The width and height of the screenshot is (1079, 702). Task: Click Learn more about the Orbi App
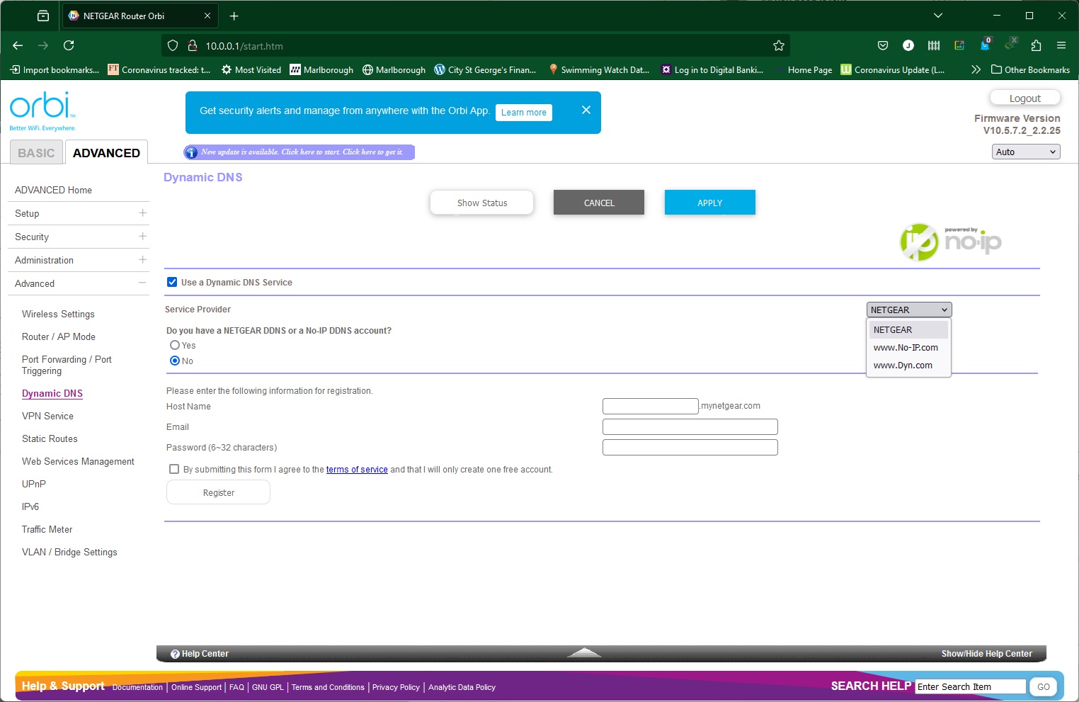(524, 112)
